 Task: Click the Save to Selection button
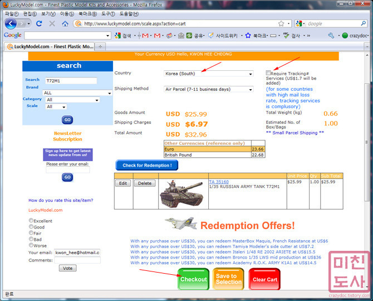(228, 279)
